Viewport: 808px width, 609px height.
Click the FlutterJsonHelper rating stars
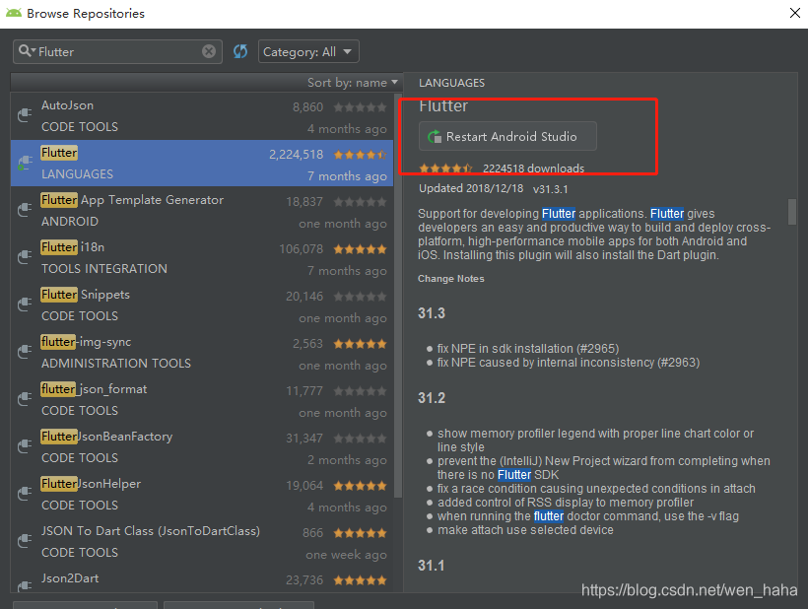(360, 486)
